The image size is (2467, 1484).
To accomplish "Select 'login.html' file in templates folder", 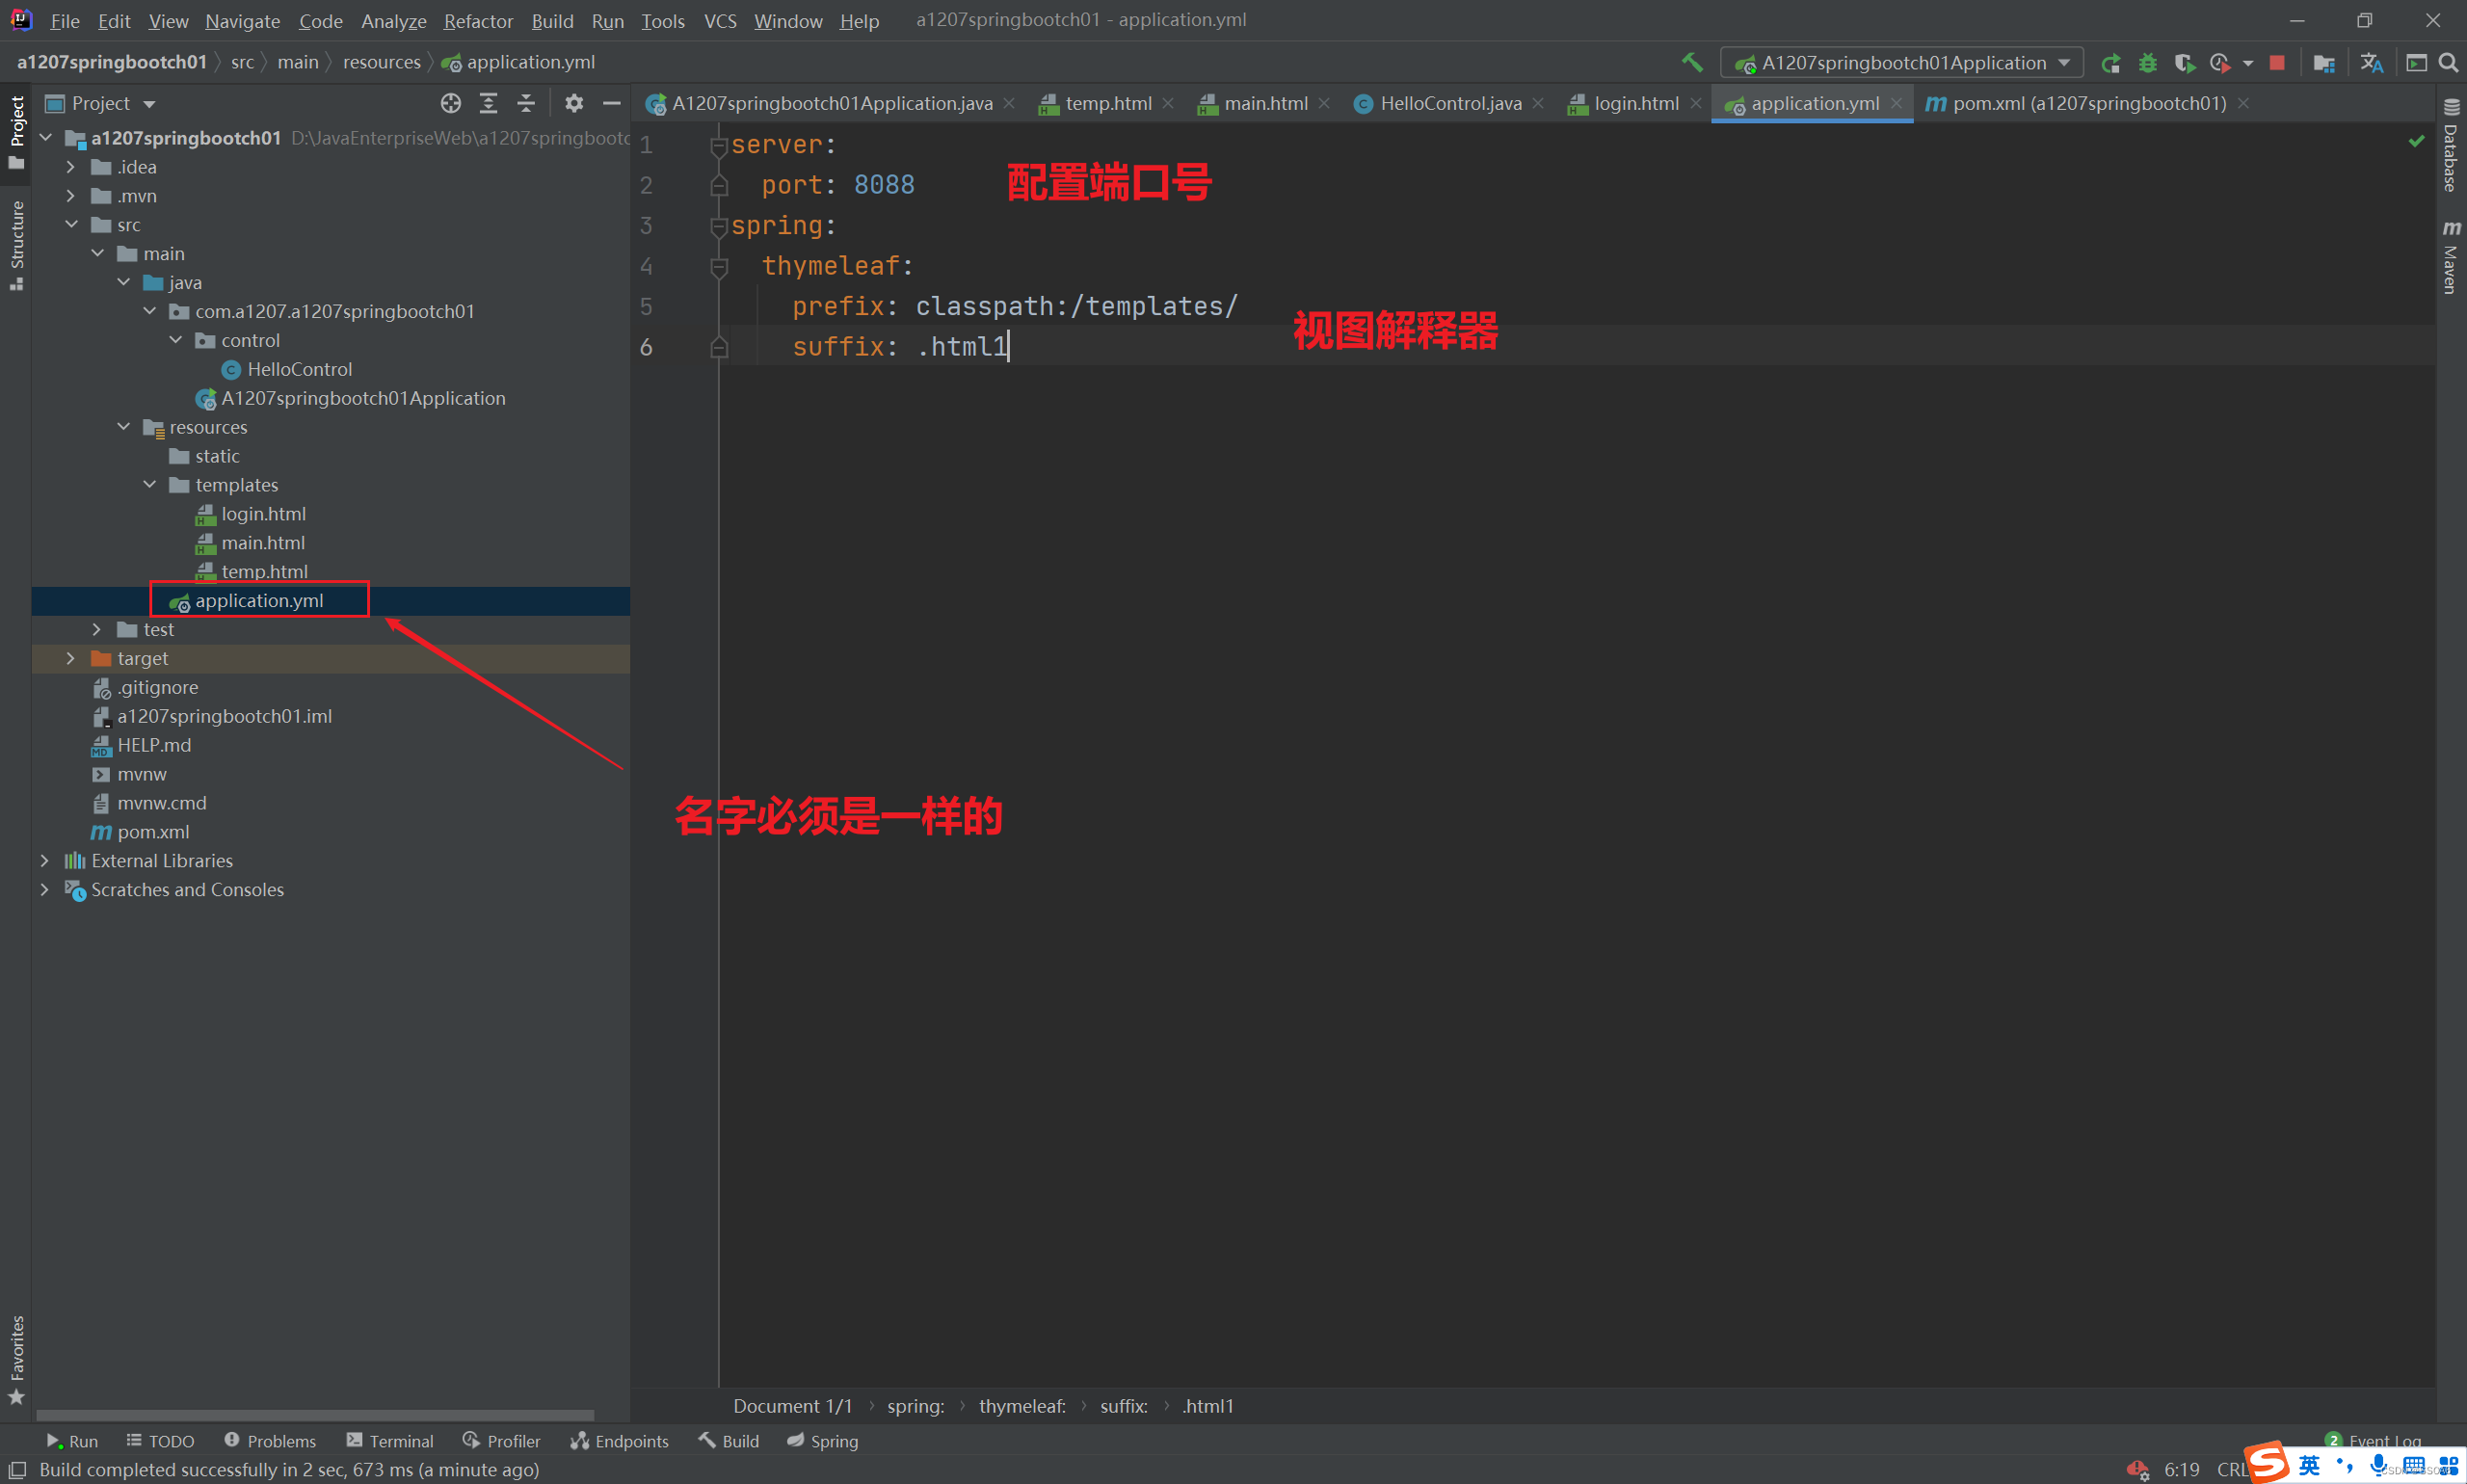I will [x=261, y=513].
